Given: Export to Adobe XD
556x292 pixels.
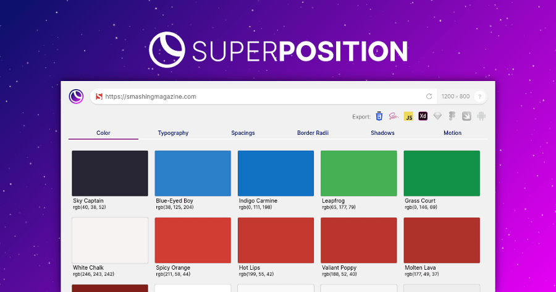Looking at the screenshot, I should (423, 116).
